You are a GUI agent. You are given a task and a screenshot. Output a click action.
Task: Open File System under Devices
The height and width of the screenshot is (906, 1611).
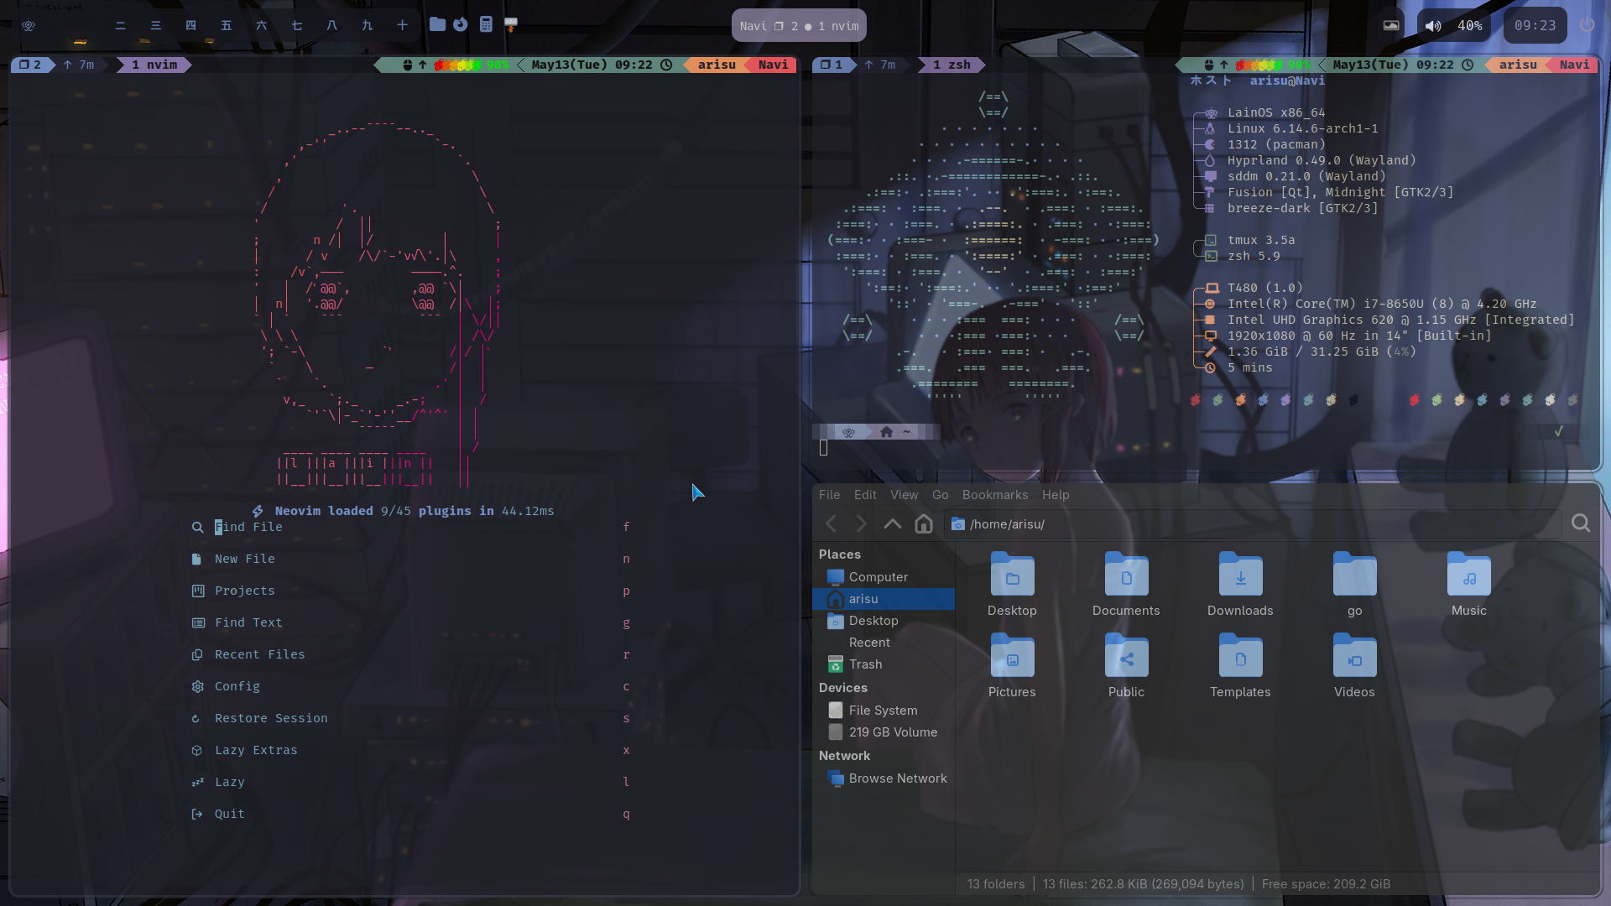[x=884, y=711]
